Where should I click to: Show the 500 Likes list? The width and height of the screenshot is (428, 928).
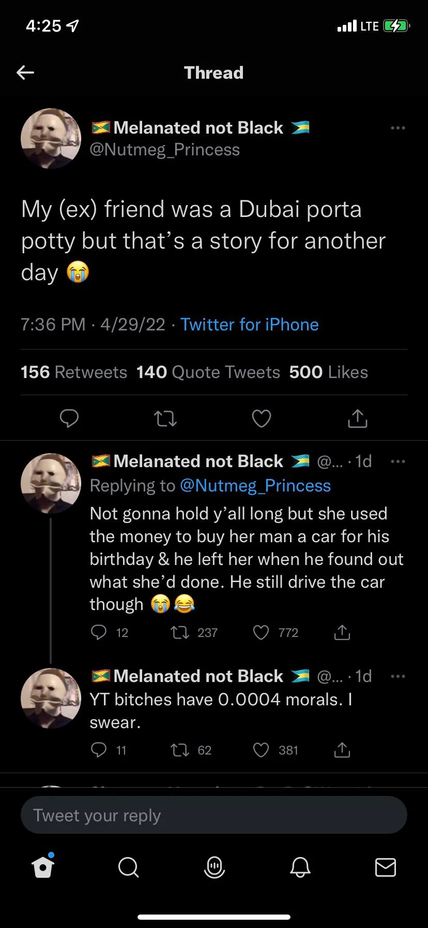(328, 372)
